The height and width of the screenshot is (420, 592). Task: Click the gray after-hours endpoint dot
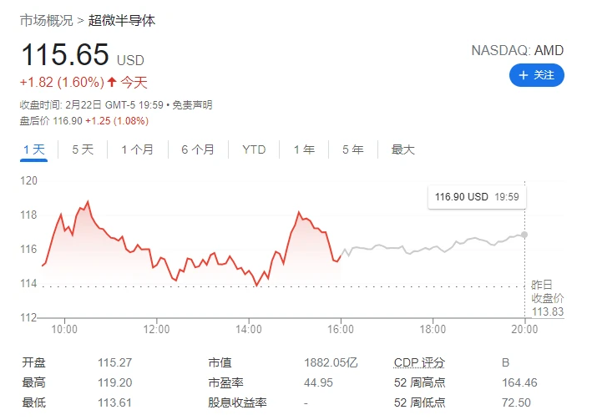click(524, 235)
